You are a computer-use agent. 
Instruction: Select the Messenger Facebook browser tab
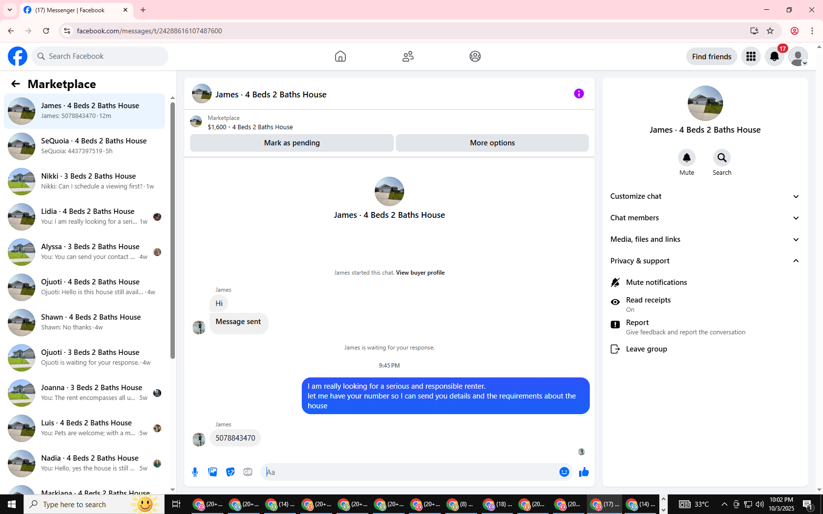pyautogui.click(x=76, y=10)
